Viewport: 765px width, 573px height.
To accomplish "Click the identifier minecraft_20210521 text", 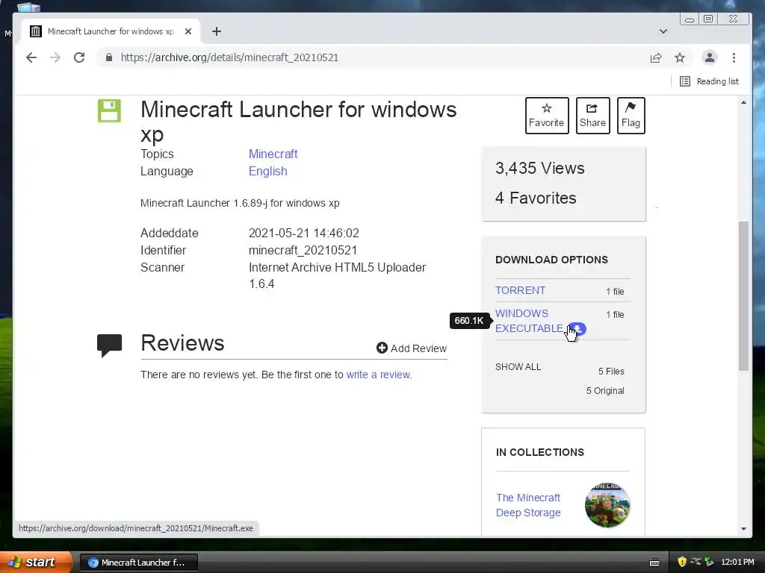I will [303, 251].
